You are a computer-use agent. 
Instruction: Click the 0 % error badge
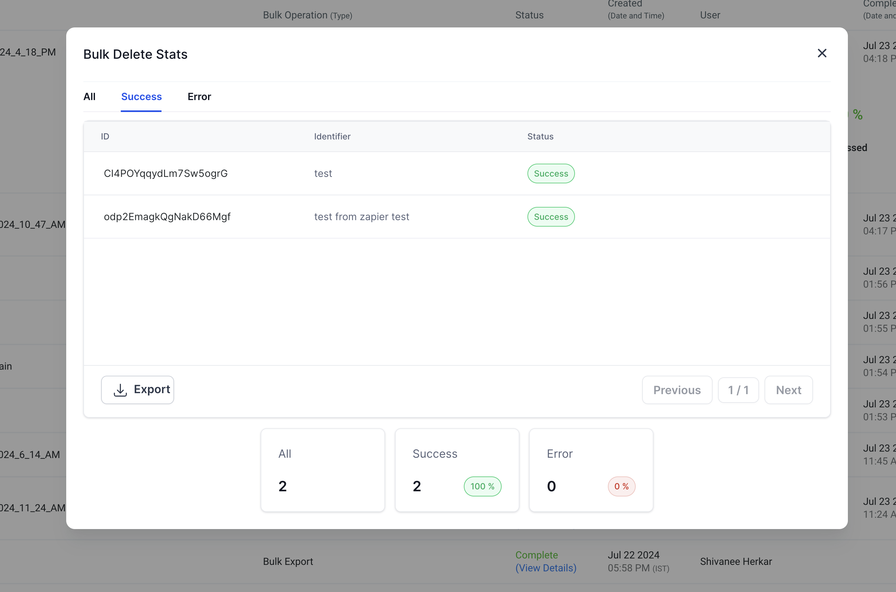(621, 486)
